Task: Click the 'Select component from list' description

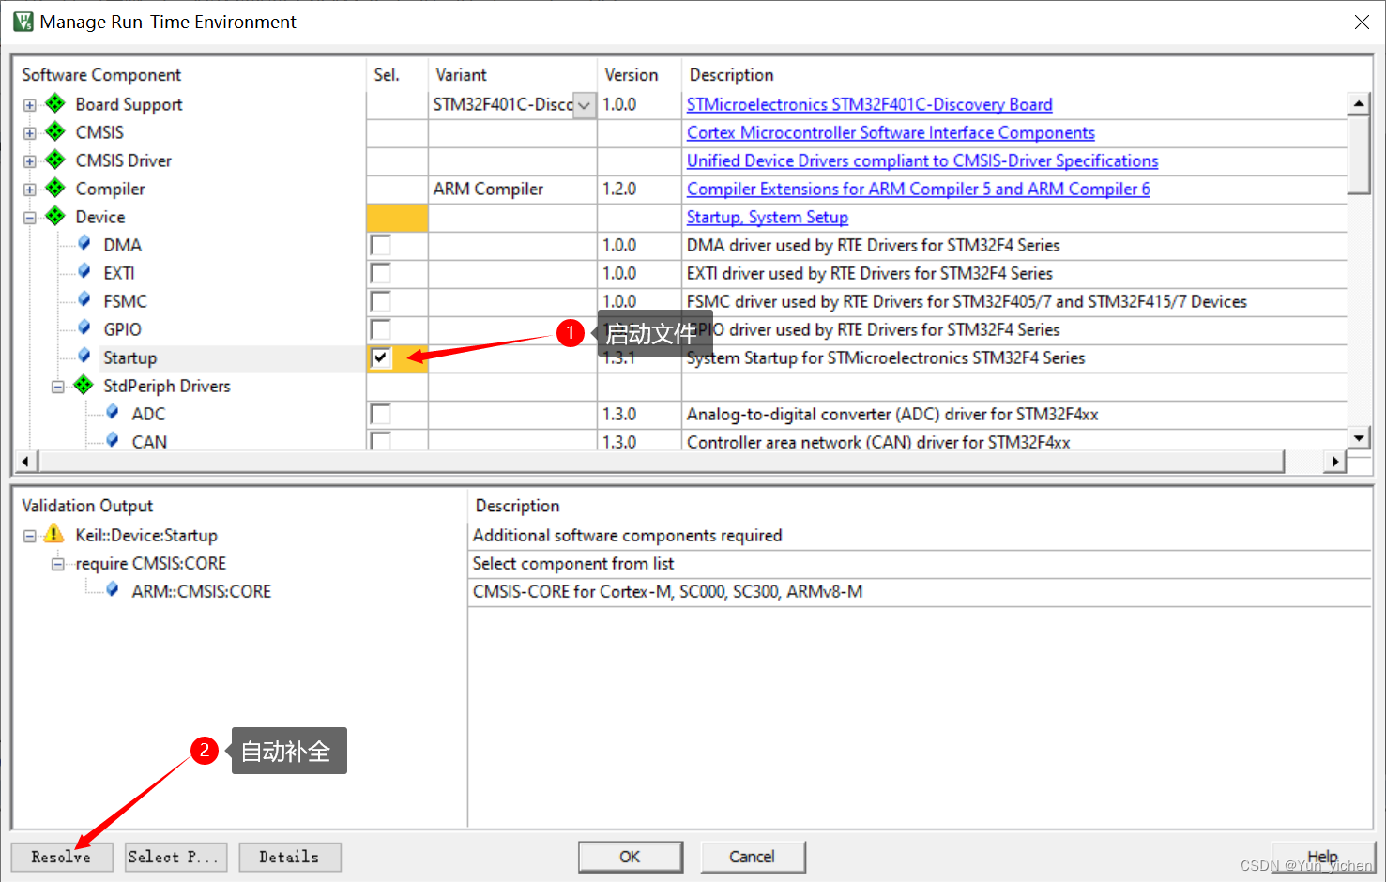Action: tap(573, 563)
